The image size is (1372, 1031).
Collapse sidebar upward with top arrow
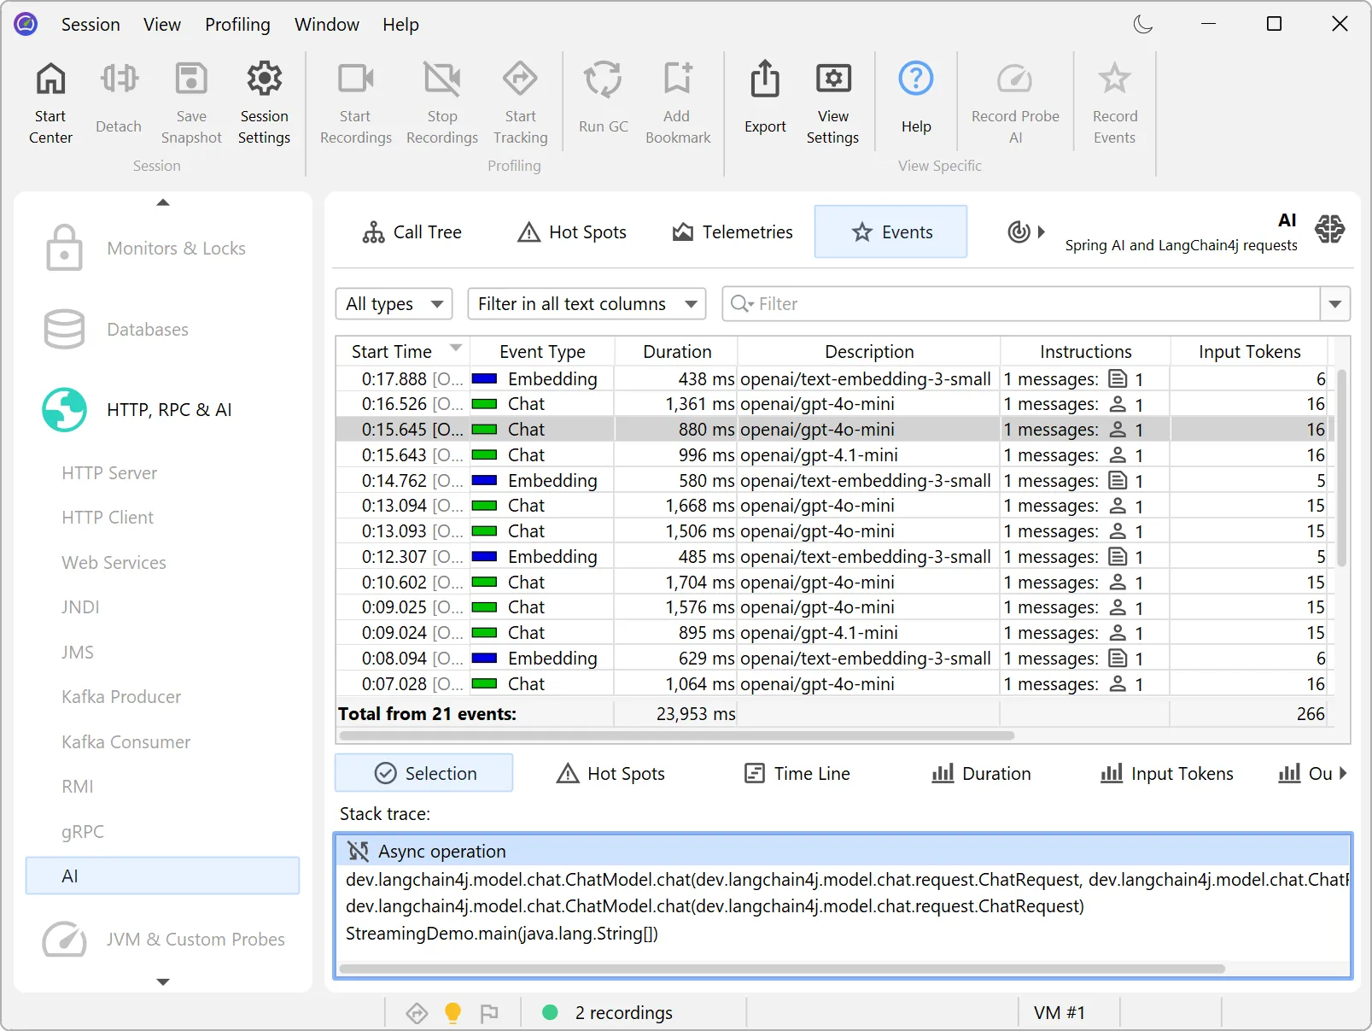163,202
